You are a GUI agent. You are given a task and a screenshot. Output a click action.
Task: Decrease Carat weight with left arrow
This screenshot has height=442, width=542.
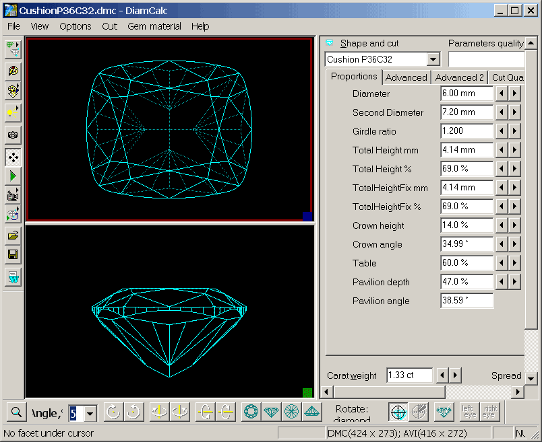tap(442, 375)
